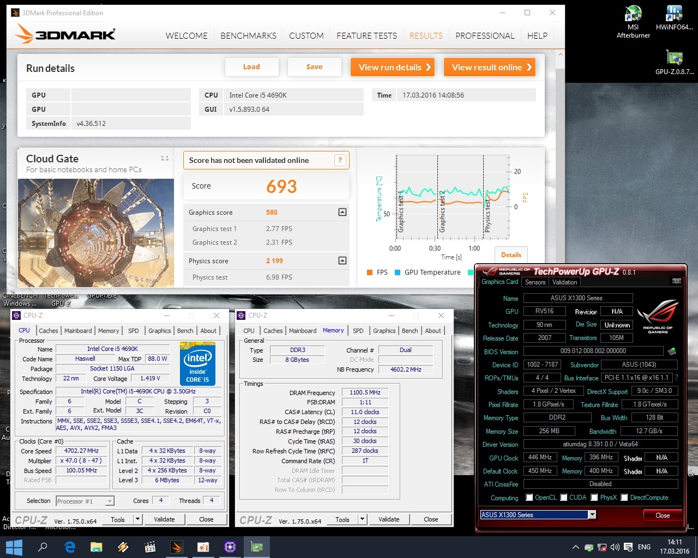
Task: Open the help question mark beside score validation
Action: [x=340, y=160]
